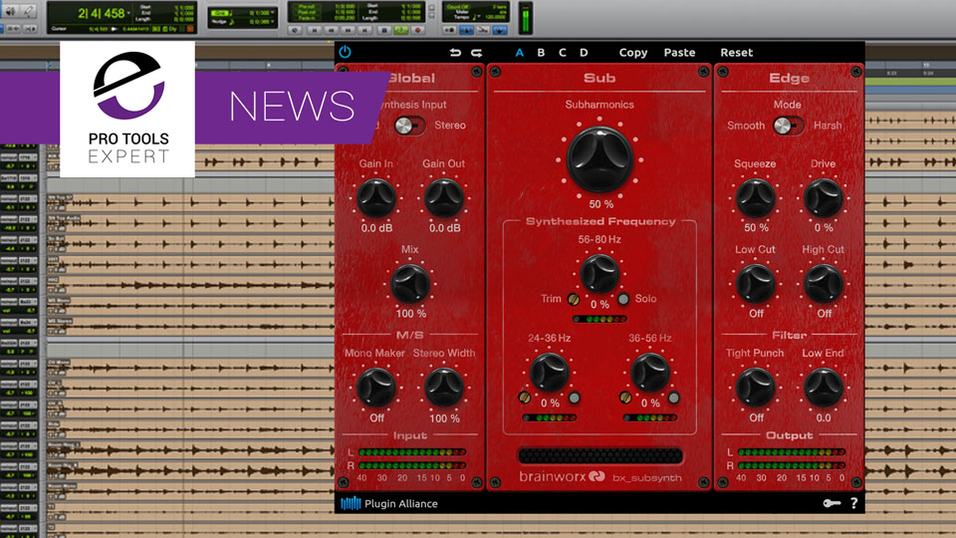Click the Low End 0.0 value
The image size is (956, 538).
click(x=824, y=417)
